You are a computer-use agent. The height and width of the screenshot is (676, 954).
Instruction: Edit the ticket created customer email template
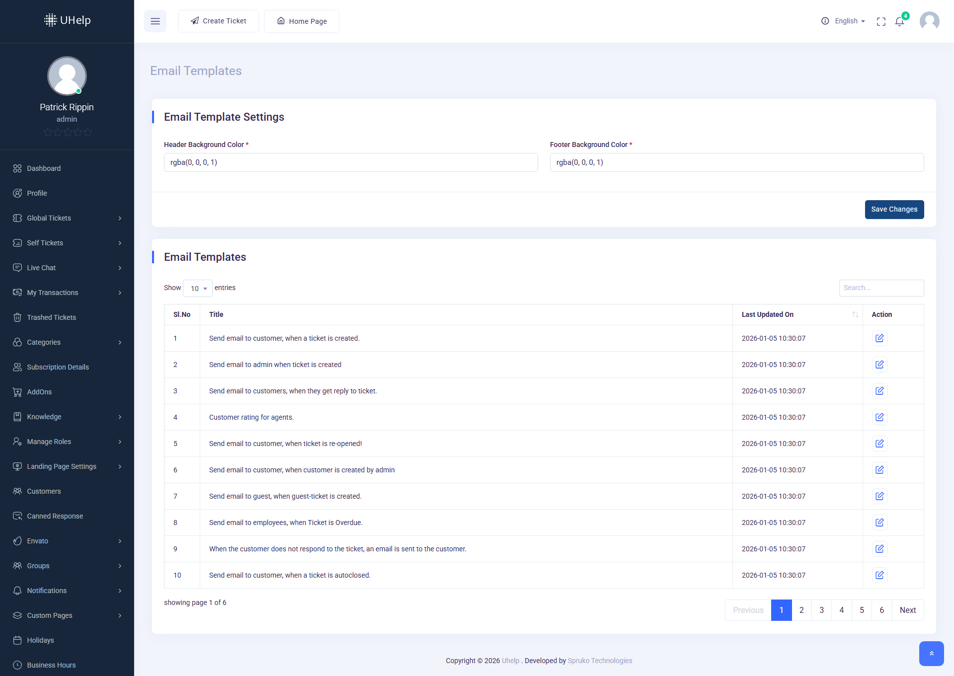879,338
